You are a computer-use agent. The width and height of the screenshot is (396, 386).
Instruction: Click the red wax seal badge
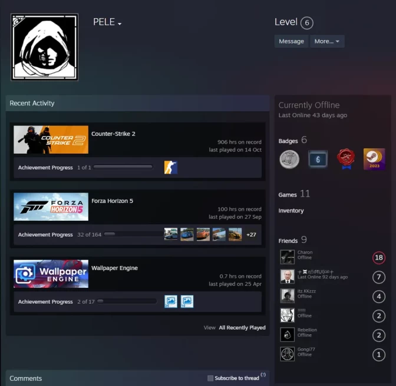(346, 159)
